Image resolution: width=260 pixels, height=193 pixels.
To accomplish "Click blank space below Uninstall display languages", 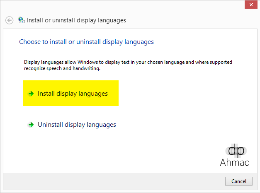I will (x=104, y=149).
